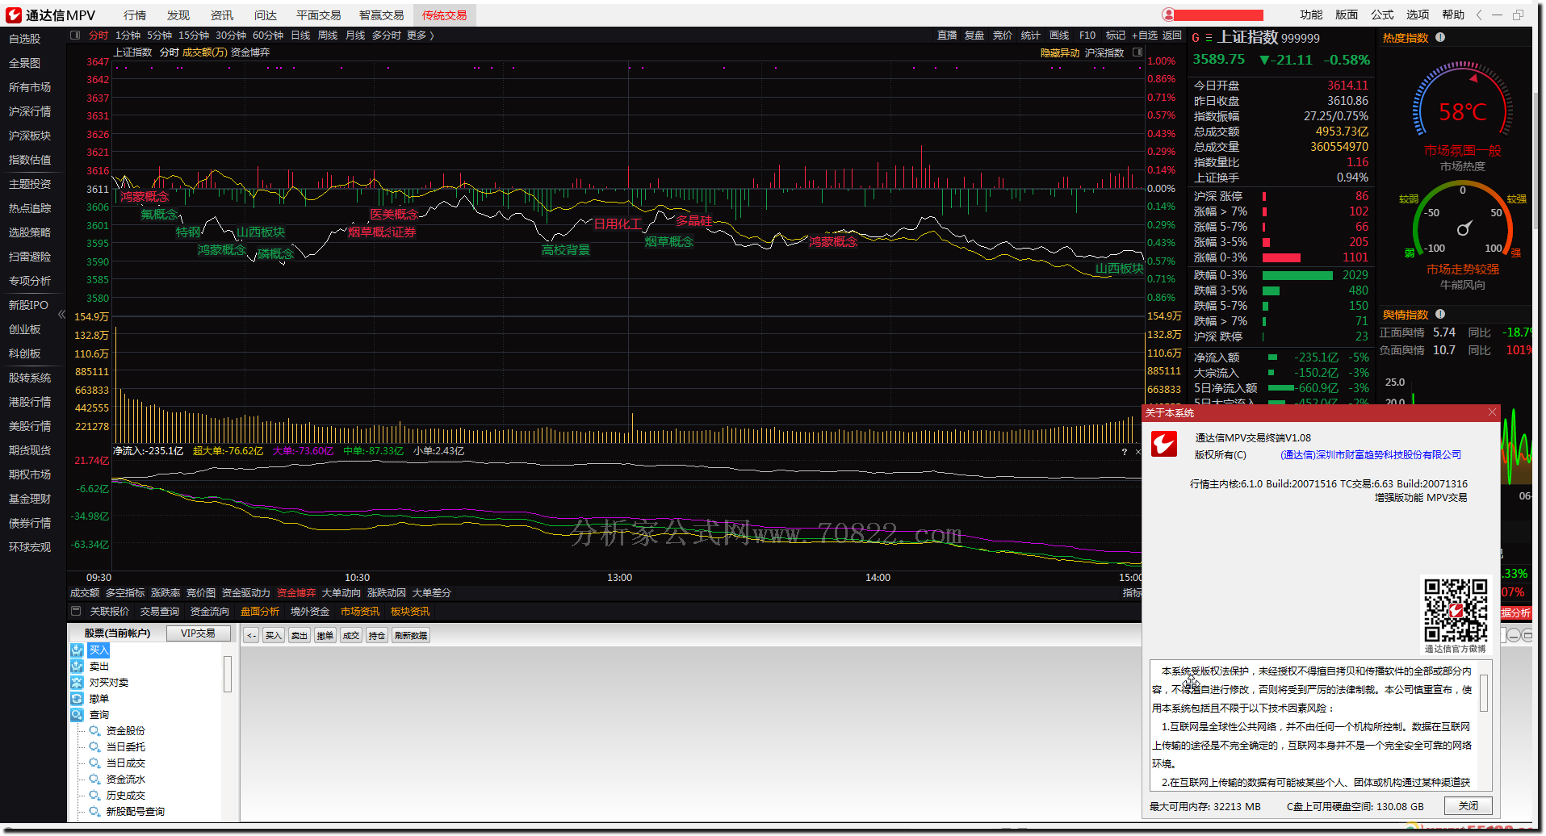Click the VIP交易 button
The width and height of the screenshot is (1546, 836).
click(198, 633)
